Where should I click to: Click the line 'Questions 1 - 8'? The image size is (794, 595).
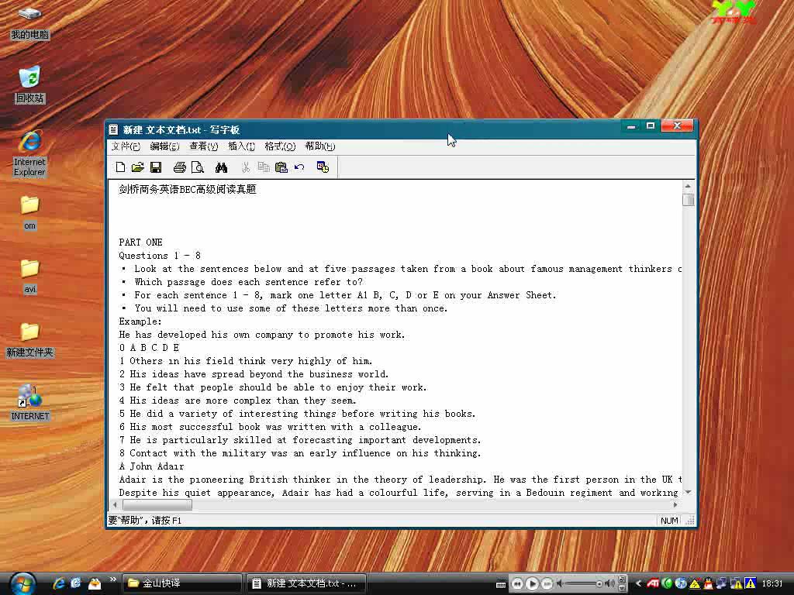[160, 256]
